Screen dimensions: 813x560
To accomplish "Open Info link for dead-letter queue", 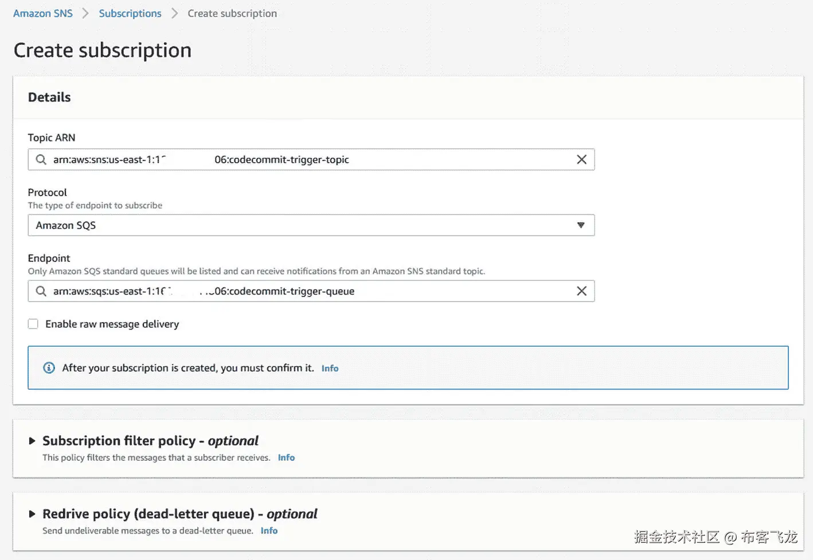I will [x=269, y=531].
